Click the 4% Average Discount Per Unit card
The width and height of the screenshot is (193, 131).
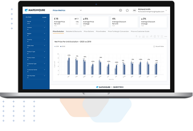pyautogui.click(x=124, y=22)
